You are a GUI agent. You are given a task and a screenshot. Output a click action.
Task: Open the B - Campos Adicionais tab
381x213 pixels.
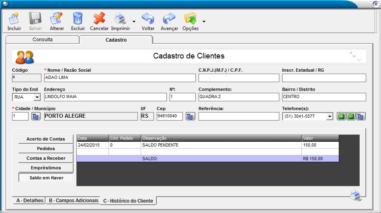(x=74, y=201)
